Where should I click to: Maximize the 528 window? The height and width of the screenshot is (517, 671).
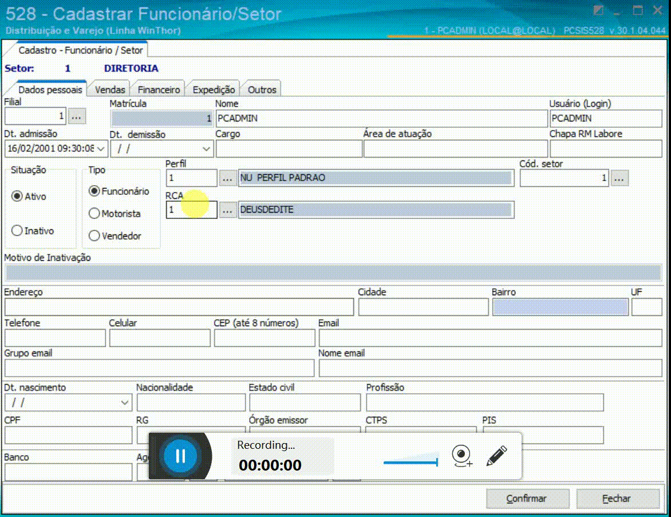638,10
